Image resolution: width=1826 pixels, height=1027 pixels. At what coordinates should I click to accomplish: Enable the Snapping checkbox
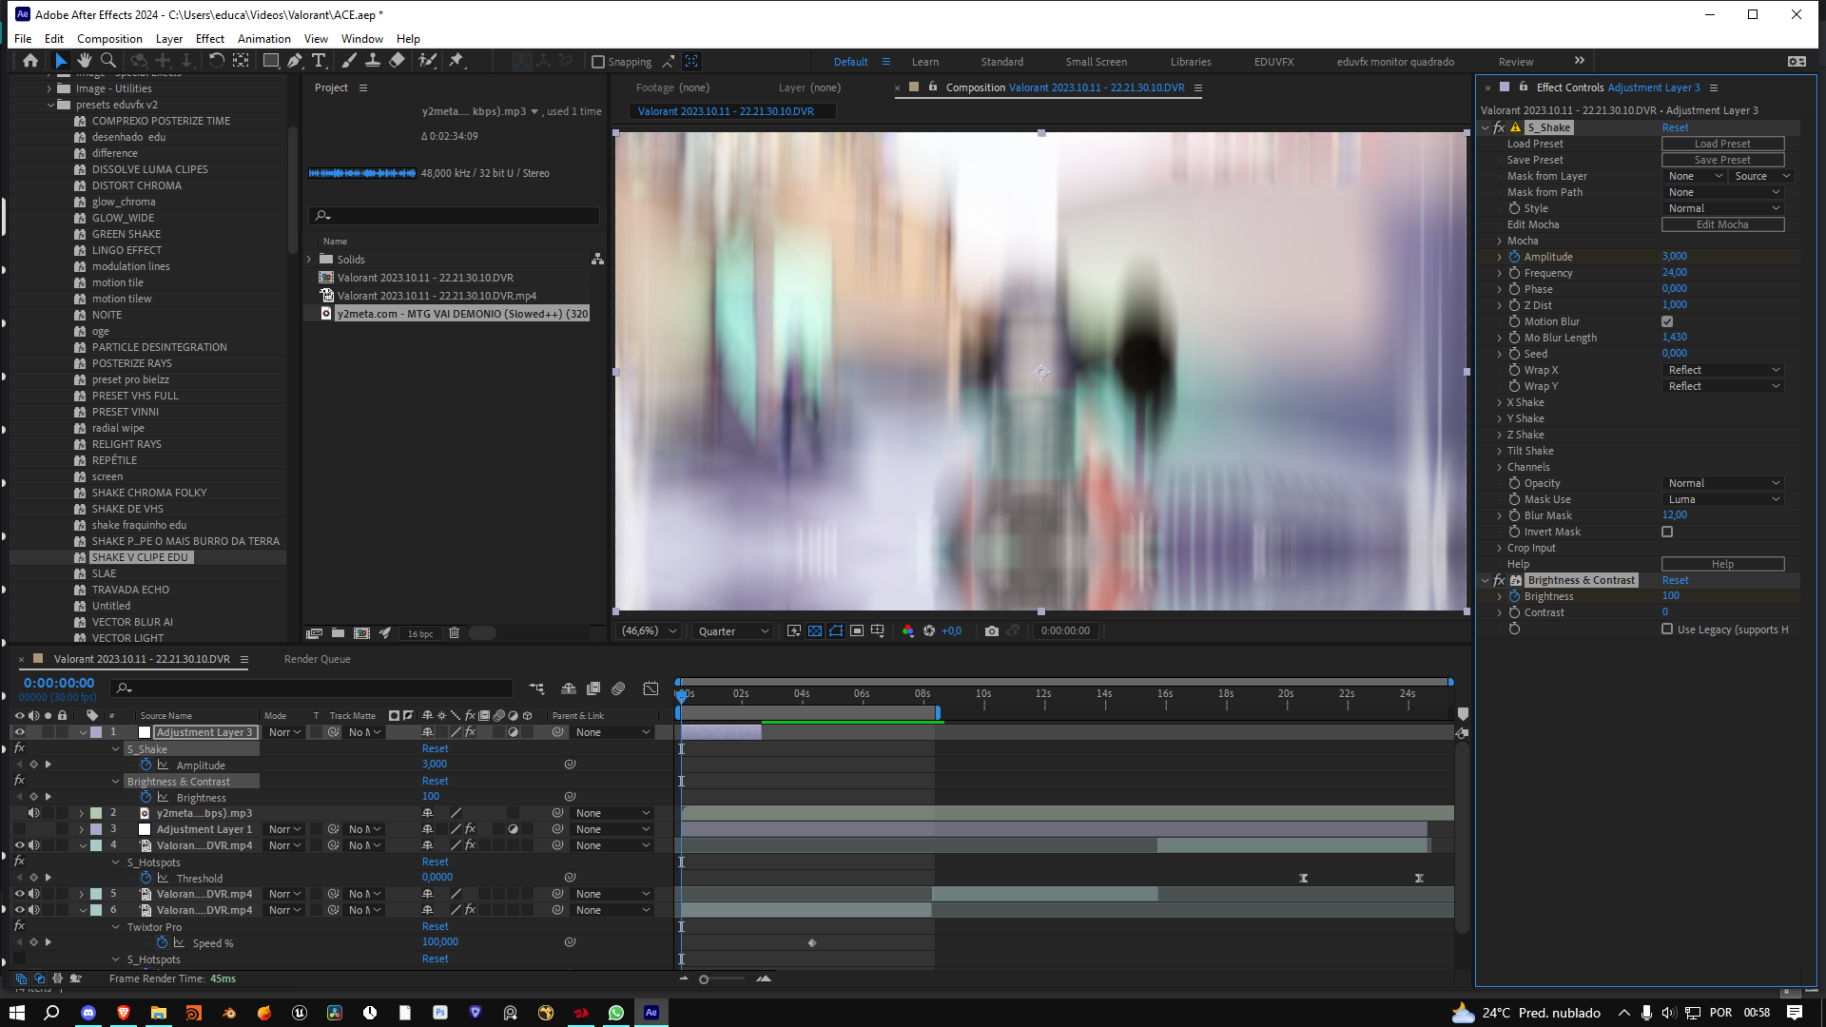click(599, 61)
